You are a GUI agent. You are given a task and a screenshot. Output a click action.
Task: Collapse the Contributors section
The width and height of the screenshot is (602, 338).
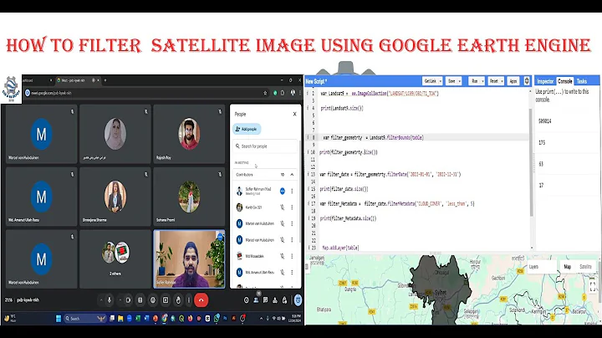click(292, 174)
